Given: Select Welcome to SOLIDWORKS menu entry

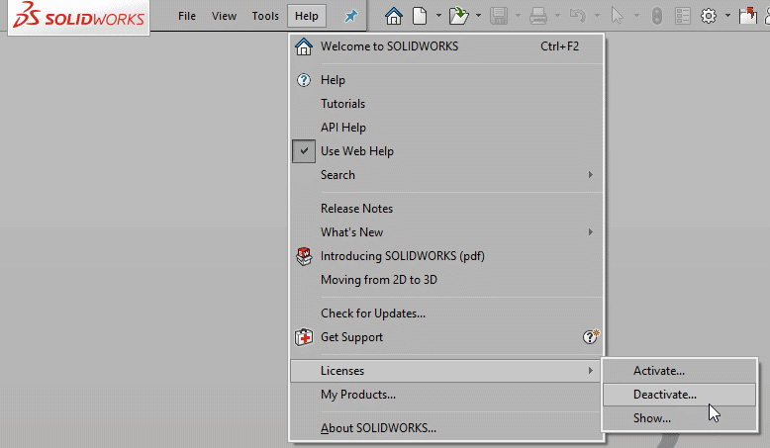Looking at the screenshot, I should tap(446, 46).
